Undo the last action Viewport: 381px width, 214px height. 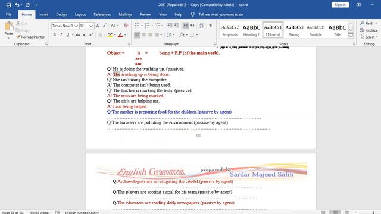(x=17, y=5)
